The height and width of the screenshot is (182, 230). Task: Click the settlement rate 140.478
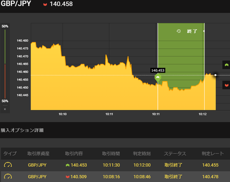click(210, 177)
